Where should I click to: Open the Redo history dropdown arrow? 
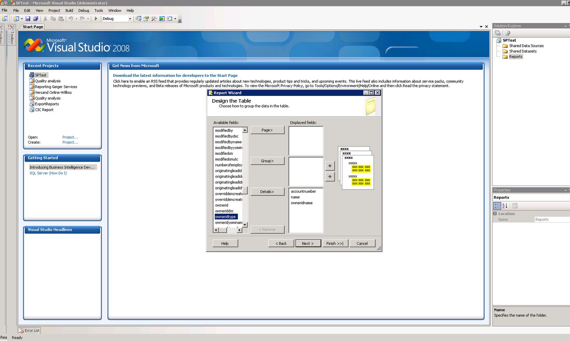click(x=88, y=18)
